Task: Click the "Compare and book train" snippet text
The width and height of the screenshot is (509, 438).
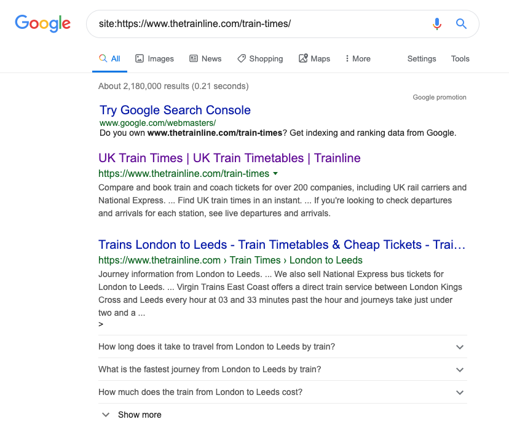Action: coord(282,200)
